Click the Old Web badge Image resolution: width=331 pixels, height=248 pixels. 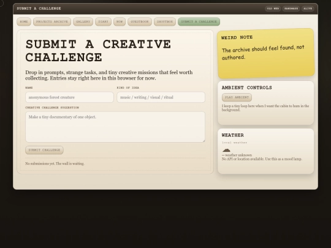click(273, 9)
